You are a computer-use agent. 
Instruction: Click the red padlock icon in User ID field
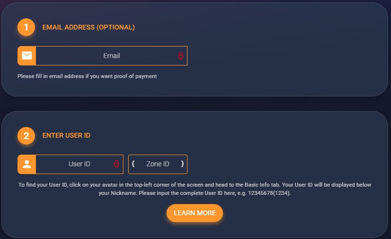click(117, 164)
